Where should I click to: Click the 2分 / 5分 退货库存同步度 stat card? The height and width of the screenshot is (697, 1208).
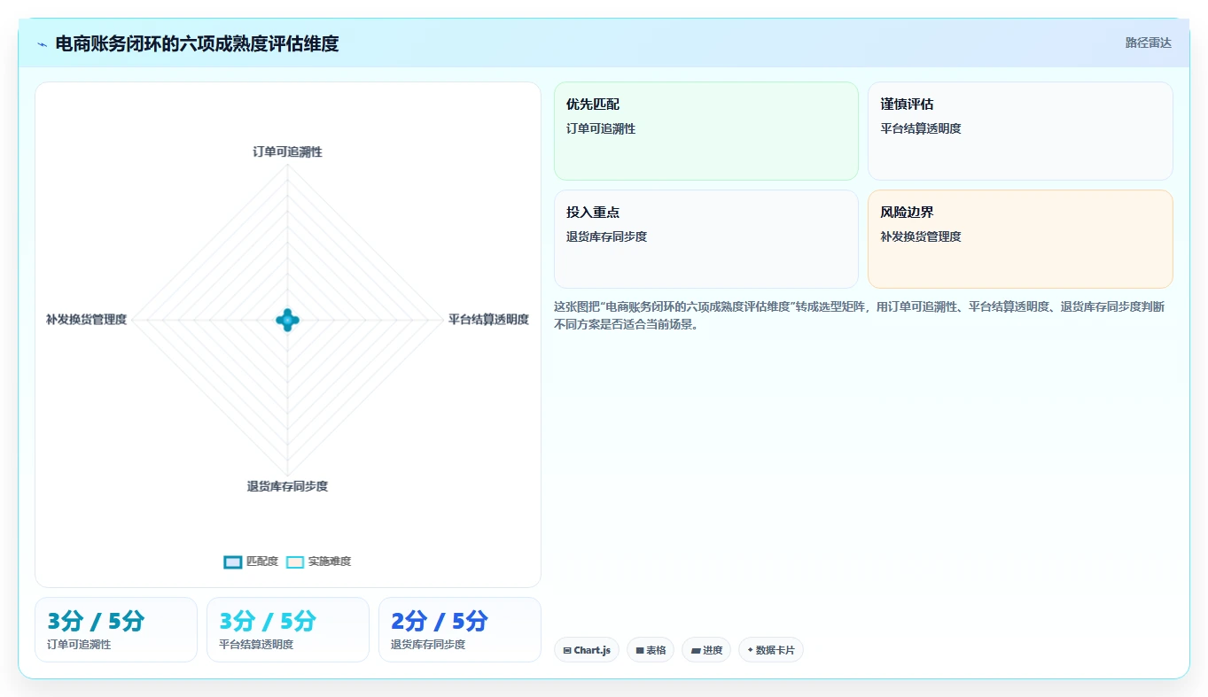click(460, 630)
